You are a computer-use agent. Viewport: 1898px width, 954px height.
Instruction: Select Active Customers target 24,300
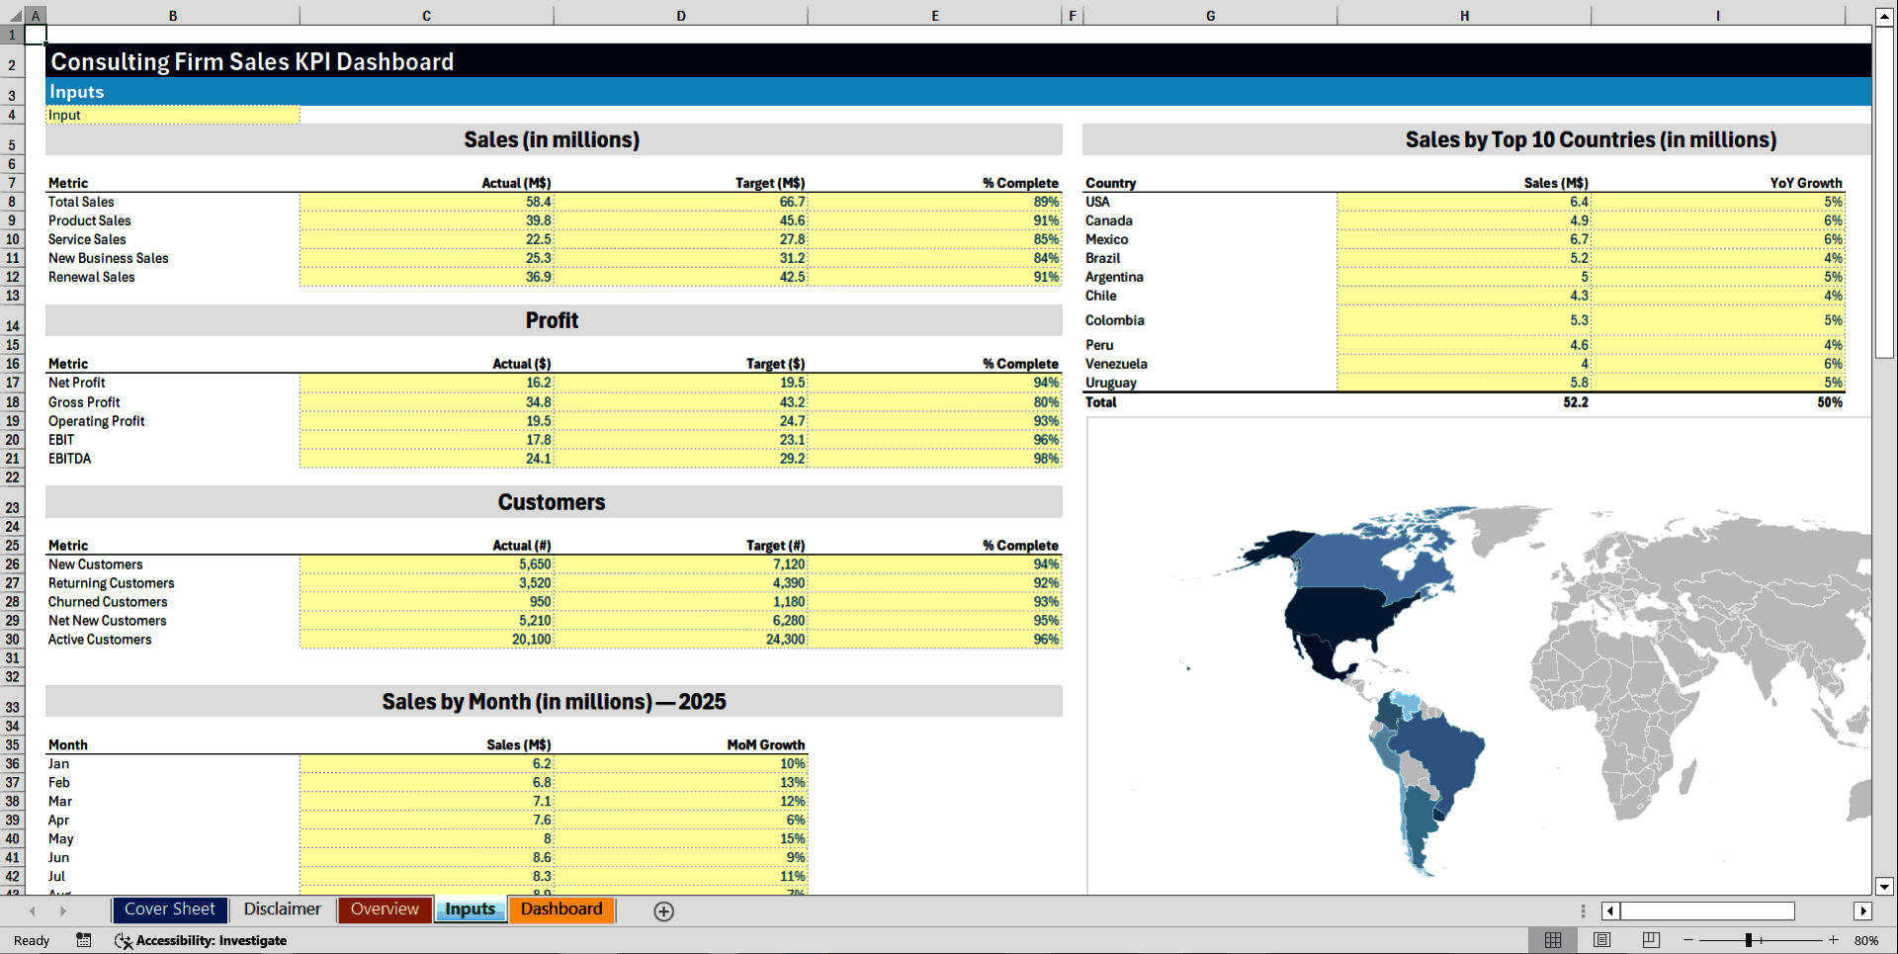(x=681, y=640)
